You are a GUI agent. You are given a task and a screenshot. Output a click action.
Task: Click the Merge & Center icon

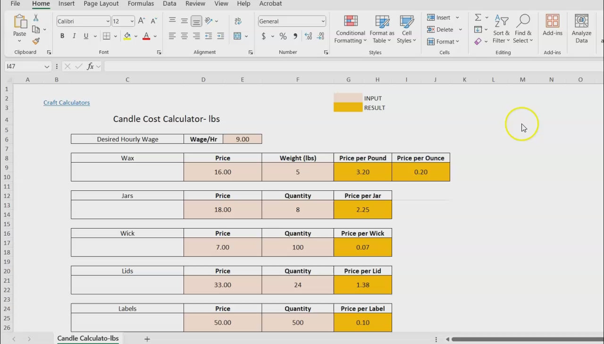click(237, 36)
